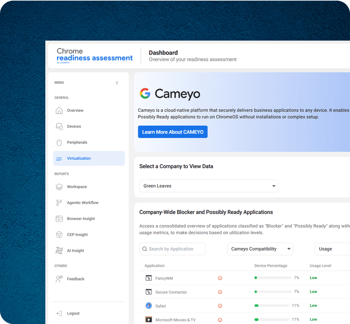Viewport: 350px width, 324px height.
Task: Click the red info icon for FancyWM
Action: point(220,278)
